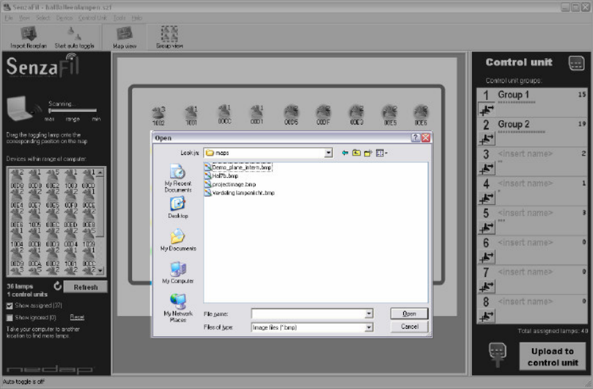Screen dimensions: 593x389
Task: Click the Reset link
Action: [76, 317]
